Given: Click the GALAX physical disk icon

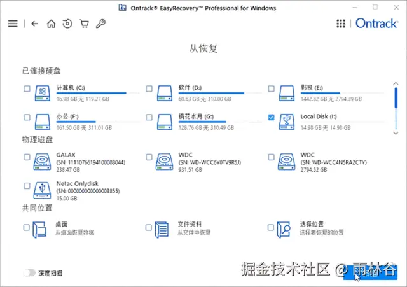Looking at the screenshot, I should pyautogui.click(x=42, y=162).
